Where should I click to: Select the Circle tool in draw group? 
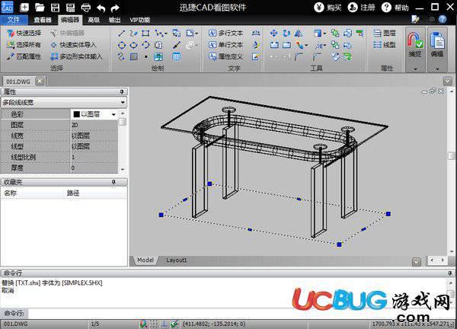click(x=122, y=45)
